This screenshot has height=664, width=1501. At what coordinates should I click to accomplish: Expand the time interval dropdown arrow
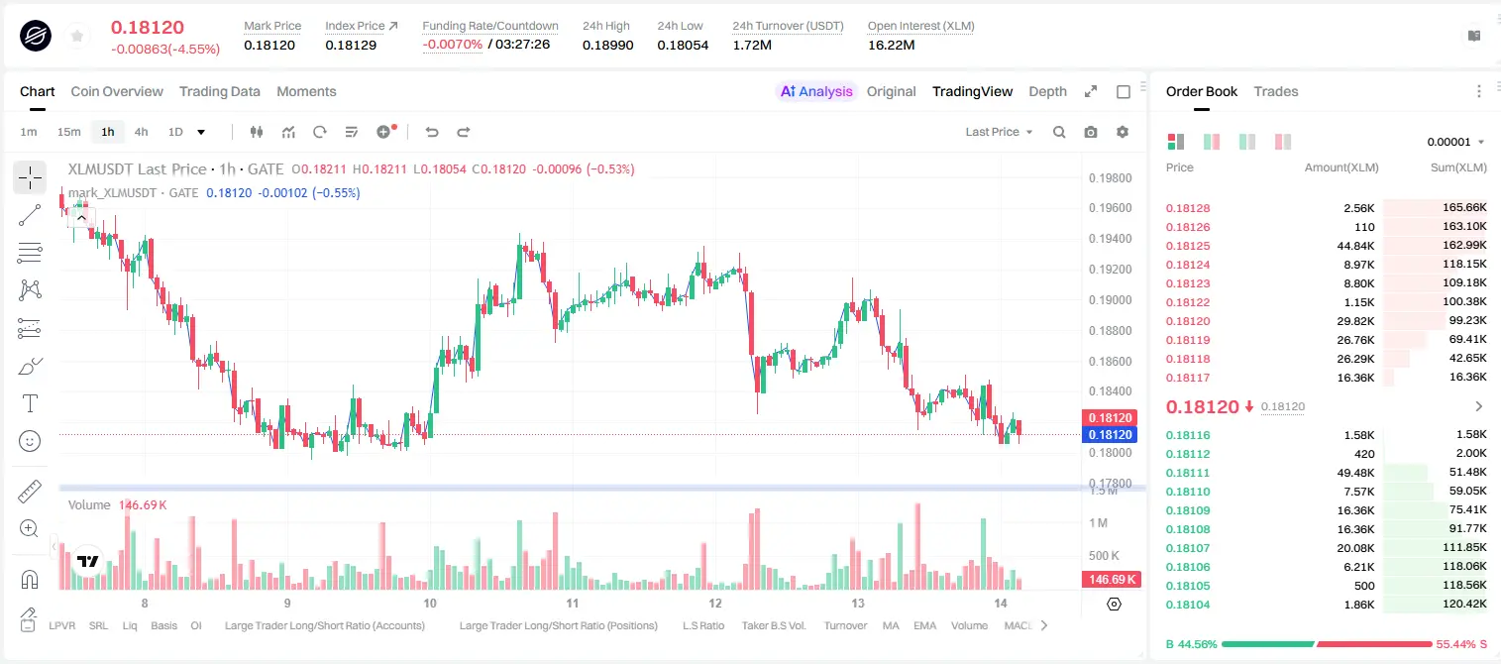click(x=201, y=132)
